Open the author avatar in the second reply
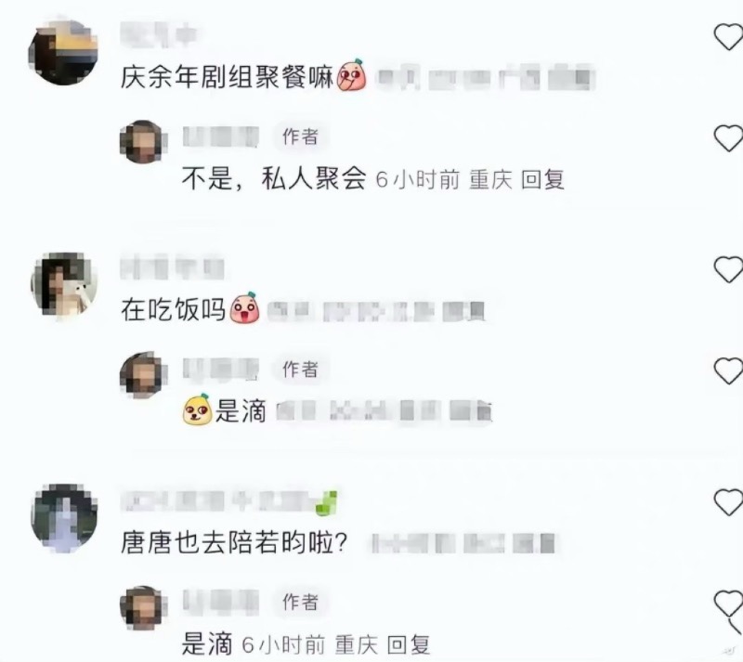Image resolution: width=743 pixels, height=662 pixels. pos(143,374)
